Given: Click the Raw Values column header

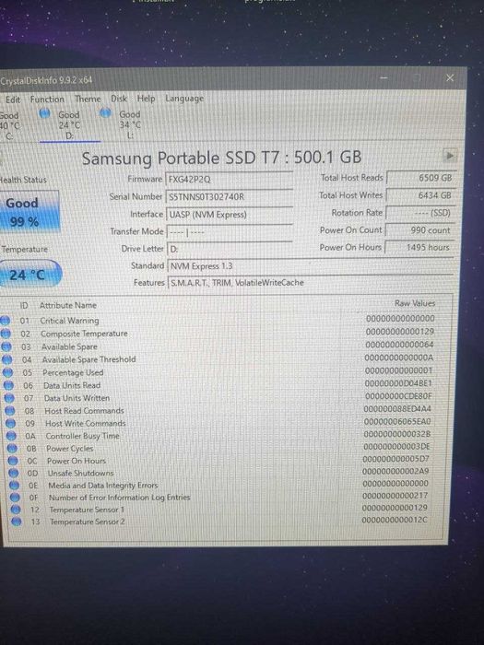Looking at the screenshot, I should pos(415,303).
